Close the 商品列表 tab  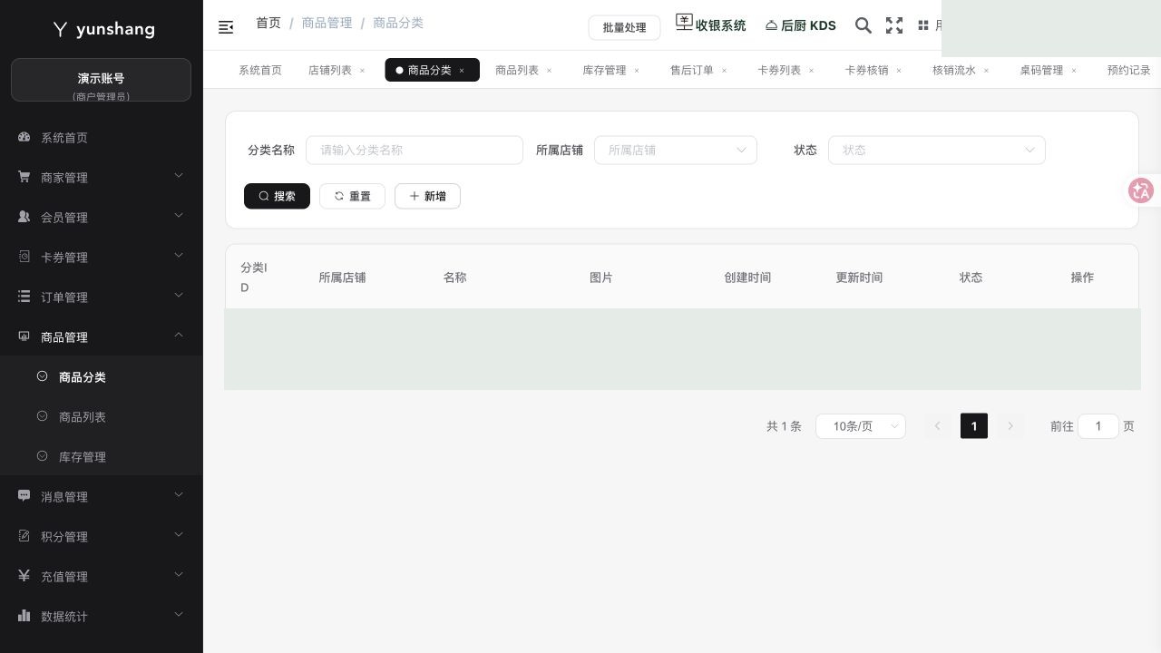tap(549, 70)
